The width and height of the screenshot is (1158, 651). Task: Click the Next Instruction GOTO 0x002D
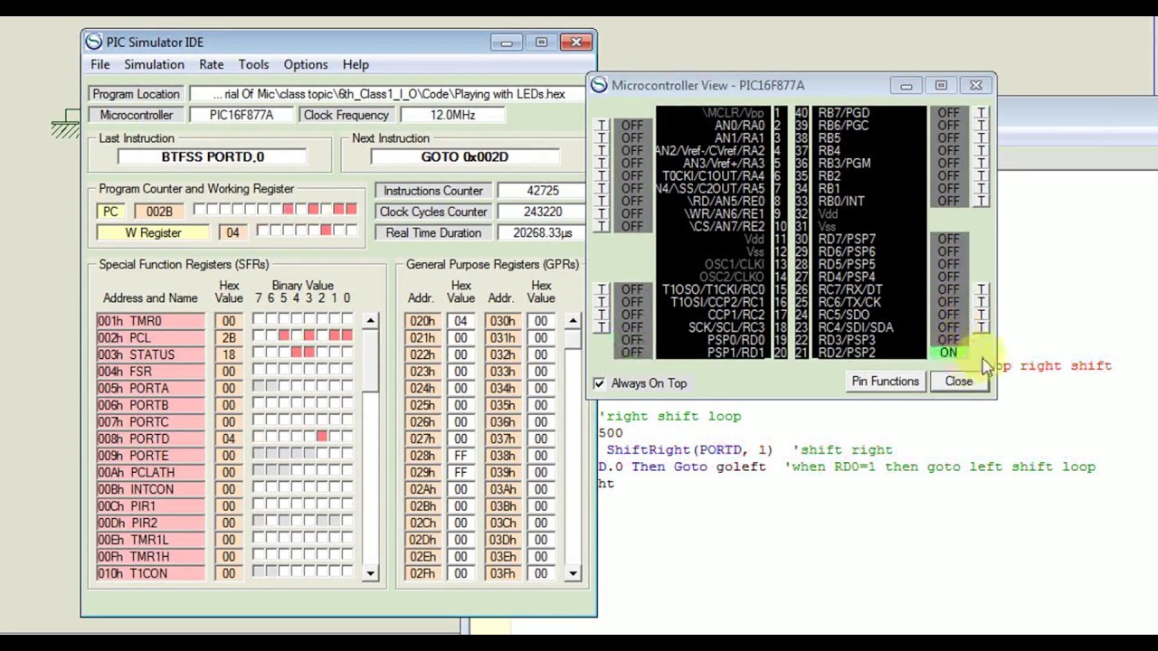coord(464,156)
